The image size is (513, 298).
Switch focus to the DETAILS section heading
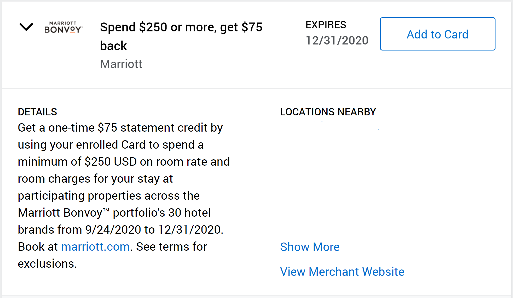[x=37, y=112]
